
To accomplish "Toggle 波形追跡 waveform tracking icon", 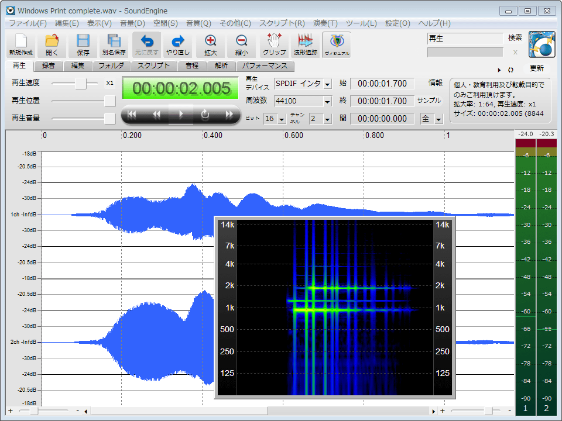I will click(x=306, y=44).
